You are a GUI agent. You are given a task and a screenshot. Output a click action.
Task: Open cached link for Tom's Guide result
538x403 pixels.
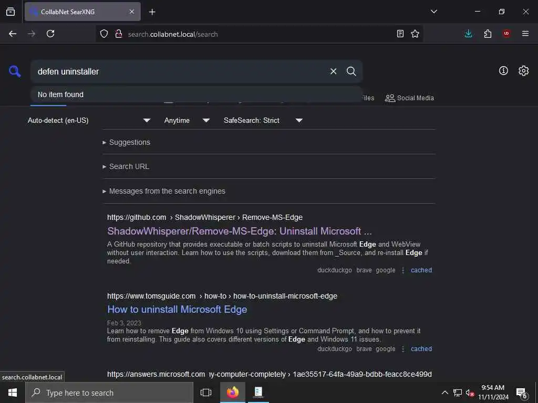(x=421, y=349)
